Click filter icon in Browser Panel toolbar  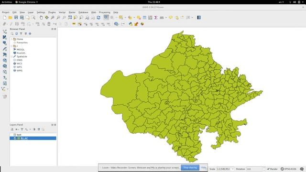click(x=21, y=33)
